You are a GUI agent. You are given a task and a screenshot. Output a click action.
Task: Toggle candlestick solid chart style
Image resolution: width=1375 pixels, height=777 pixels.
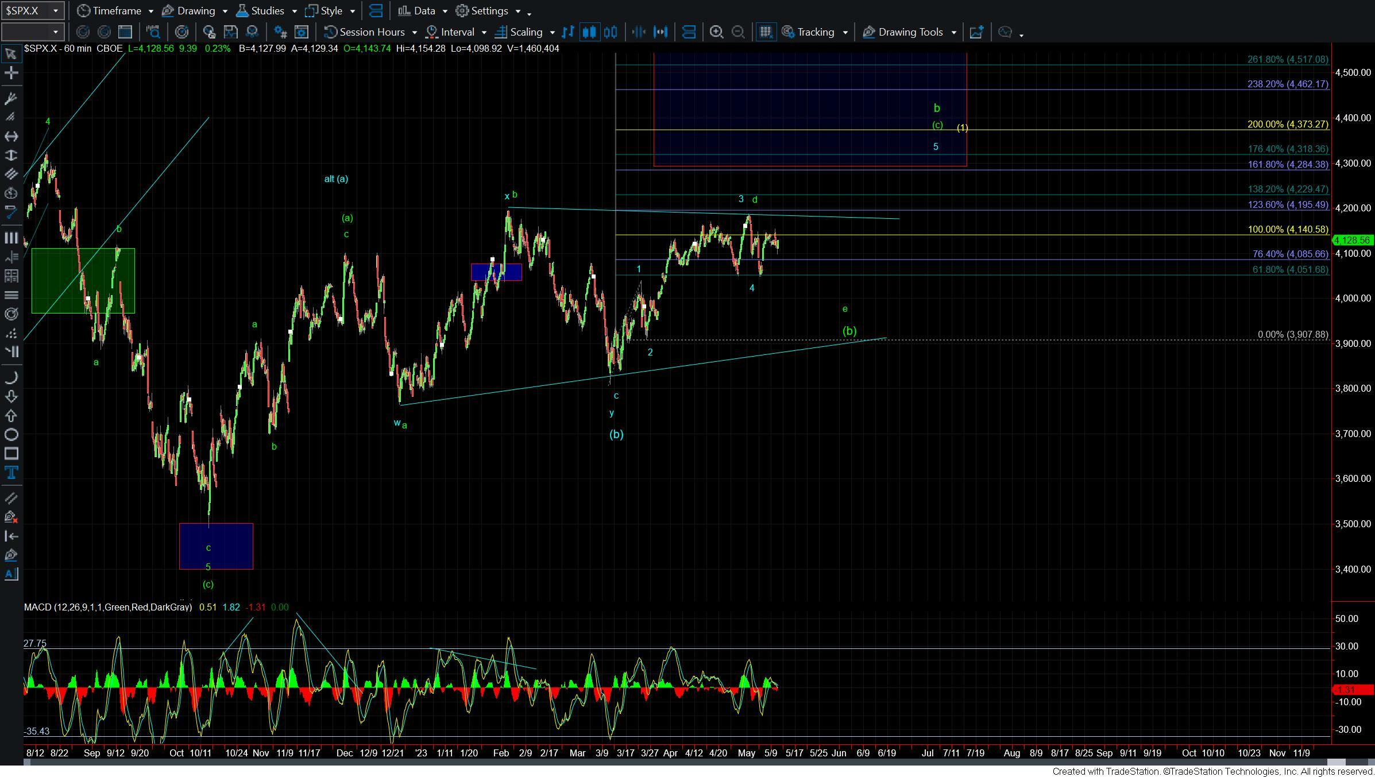[x=589, y=32]
